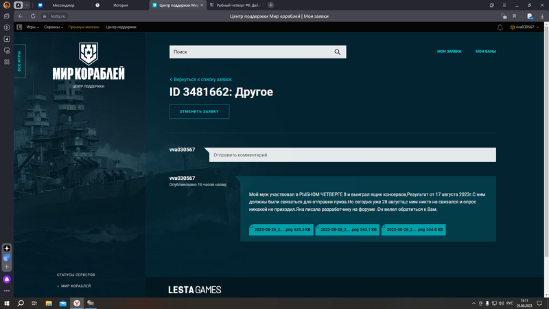Click the PDF extension icon with blue check
Screen dimensions: 549x309
tap(530, 16)
